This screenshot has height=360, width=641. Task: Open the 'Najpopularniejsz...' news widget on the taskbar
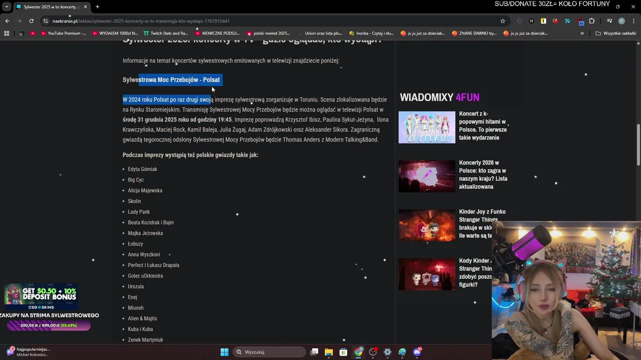pyautogui.click(x=28, y=352)
